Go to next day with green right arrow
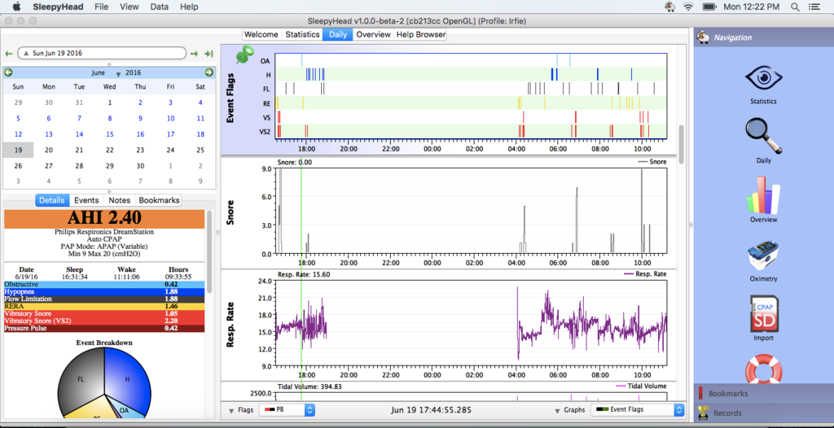 coord(194,54)
